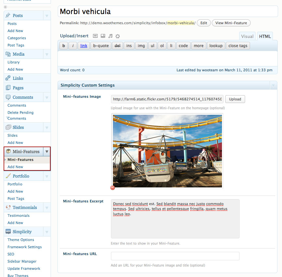Click the close tags button
The height and width of the screenshot is (277, 282).
click(238, 45)
